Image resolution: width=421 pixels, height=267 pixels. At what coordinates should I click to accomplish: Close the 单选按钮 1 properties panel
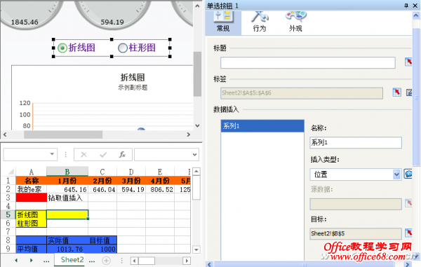coord(415,6)
